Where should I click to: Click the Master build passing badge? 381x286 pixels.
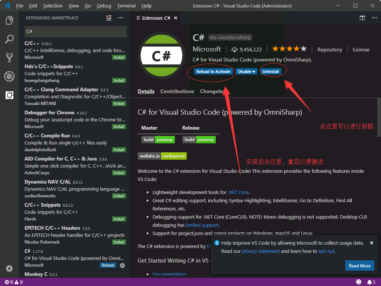tap(158, 140)
